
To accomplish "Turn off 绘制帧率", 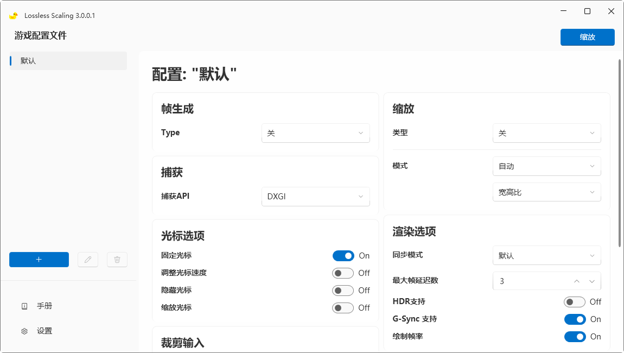I will [x=575, y=336].
